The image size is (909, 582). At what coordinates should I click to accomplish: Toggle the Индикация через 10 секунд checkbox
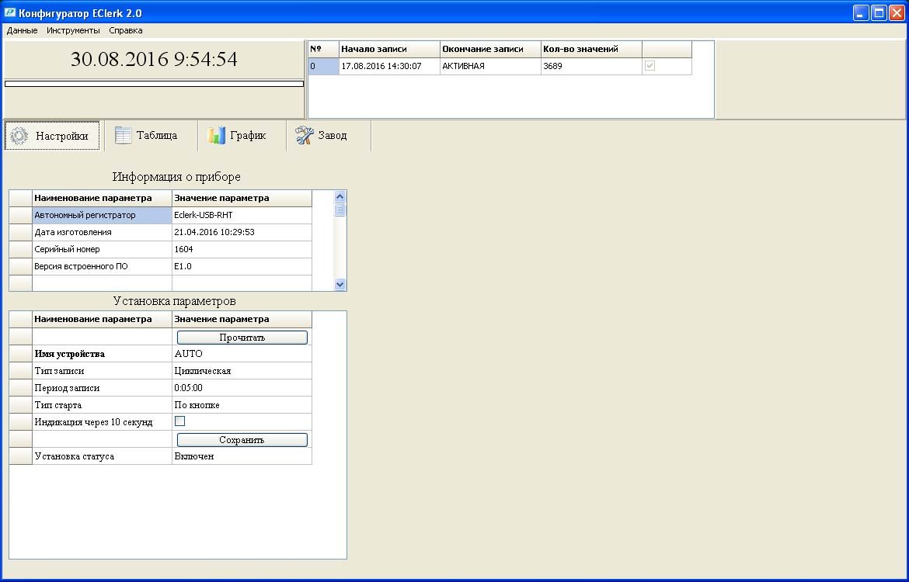pos(179,421)
